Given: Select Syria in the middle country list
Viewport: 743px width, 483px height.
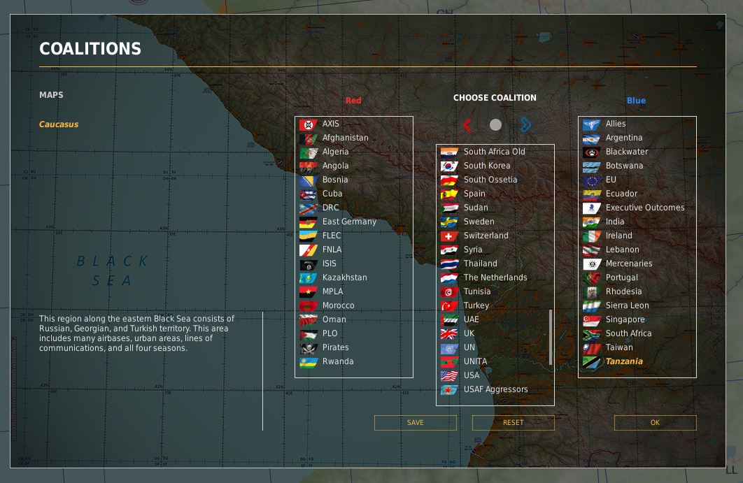Looking at the screenshot, I should click(473, 250).
